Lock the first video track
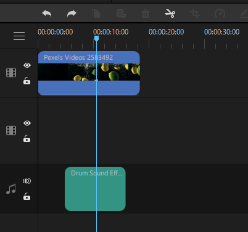 click(x=27, y=81)
